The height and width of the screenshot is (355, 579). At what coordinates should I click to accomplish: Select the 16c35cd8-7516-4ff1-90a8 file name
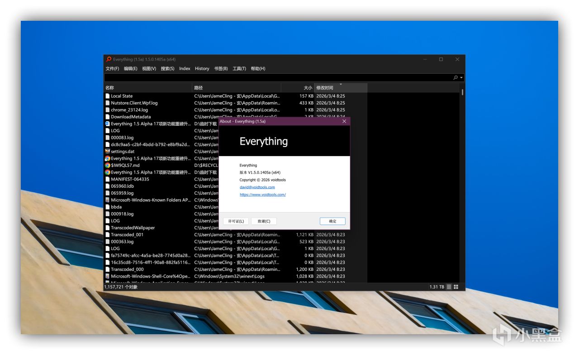tap(151, 262)
